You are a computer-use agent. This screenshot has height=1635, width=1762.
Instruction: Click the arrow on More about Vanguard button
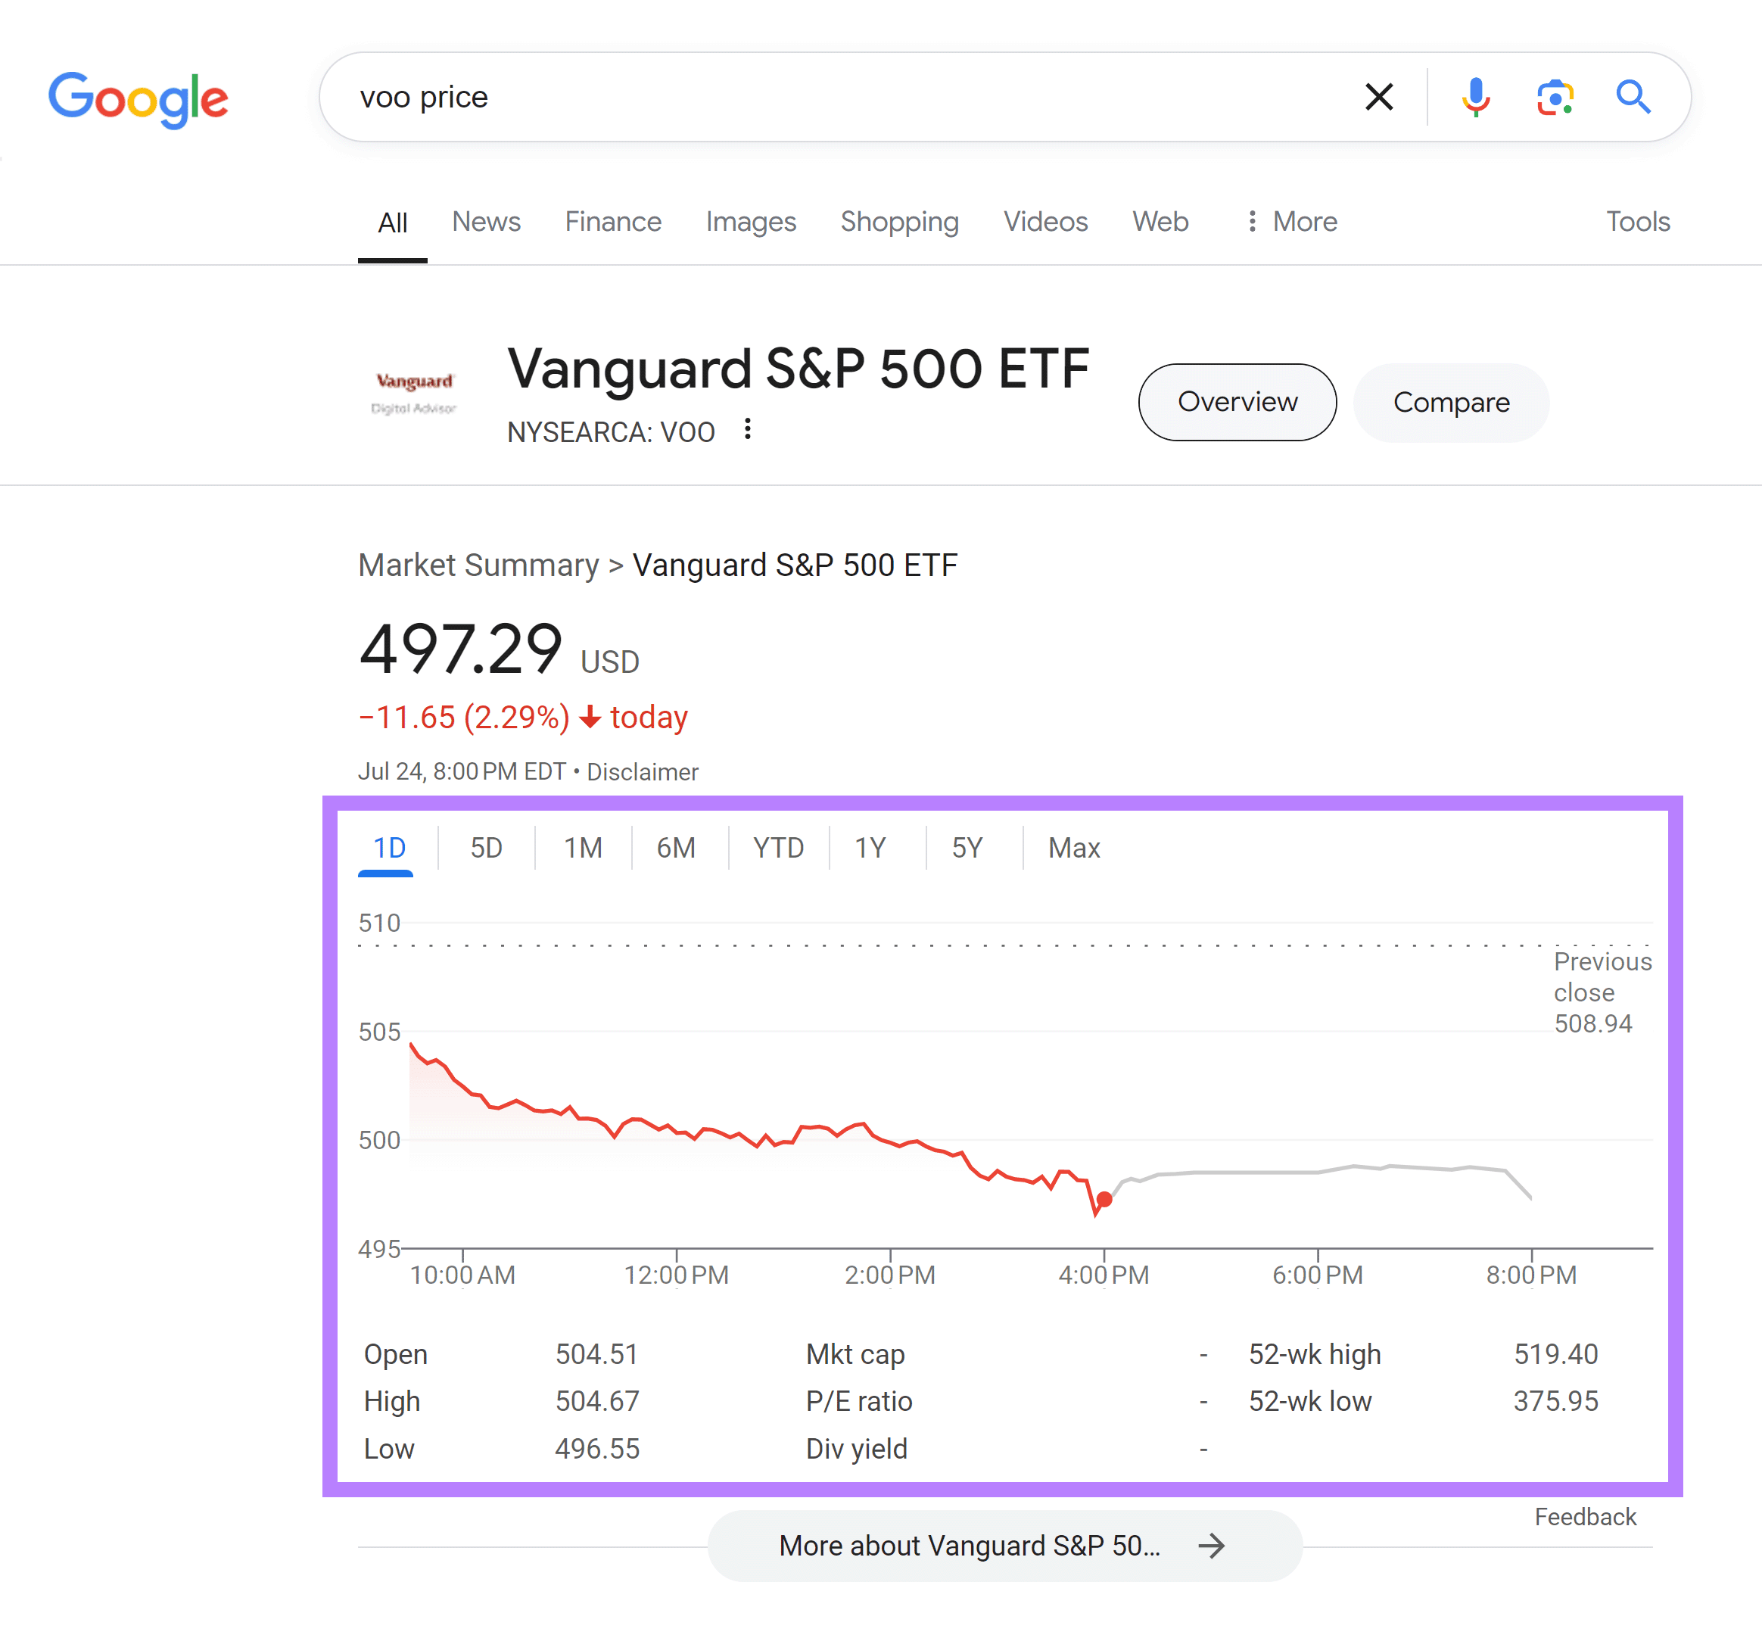1212,1546
